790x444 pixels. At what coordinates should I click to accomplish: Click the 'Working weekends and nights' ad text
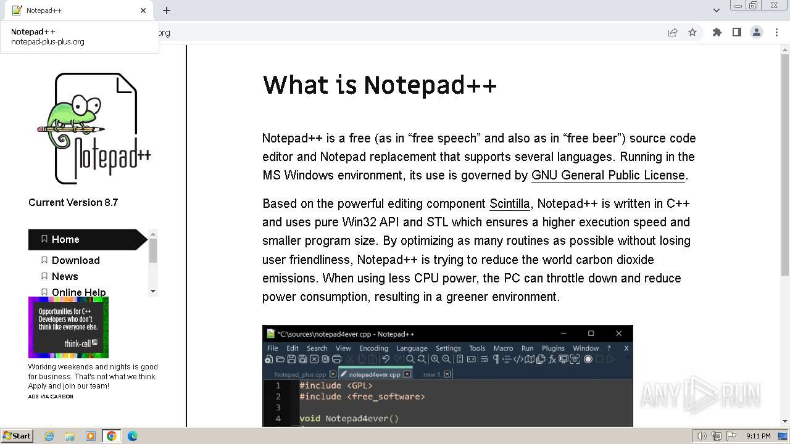click(x=93, y=376)
